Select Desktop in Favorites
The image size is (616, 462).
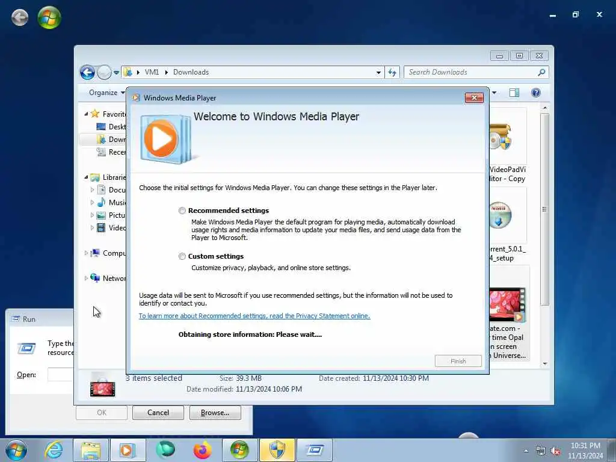[x=111, y=126]
